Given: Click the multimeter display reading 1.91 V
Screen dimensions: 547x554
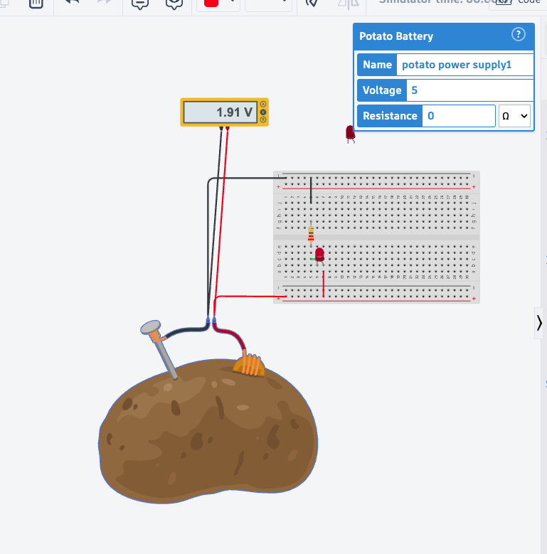Looking at the screenshot, I should click(x=220, y=112).
